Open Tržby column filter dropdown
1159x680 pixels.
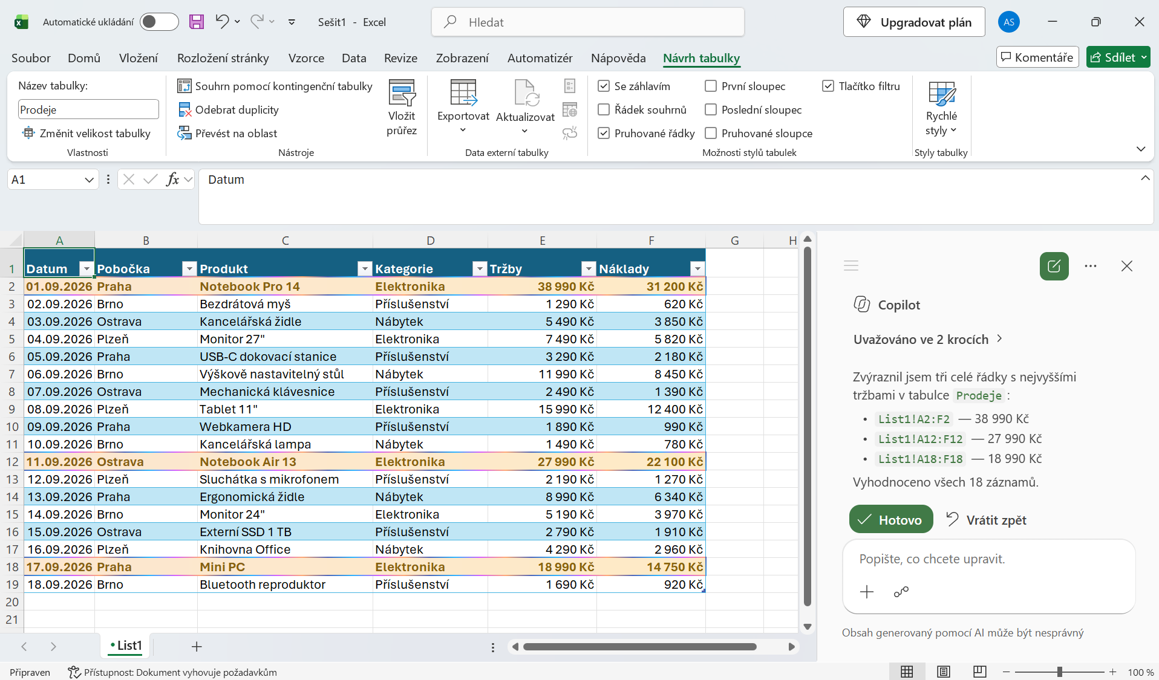588,269
